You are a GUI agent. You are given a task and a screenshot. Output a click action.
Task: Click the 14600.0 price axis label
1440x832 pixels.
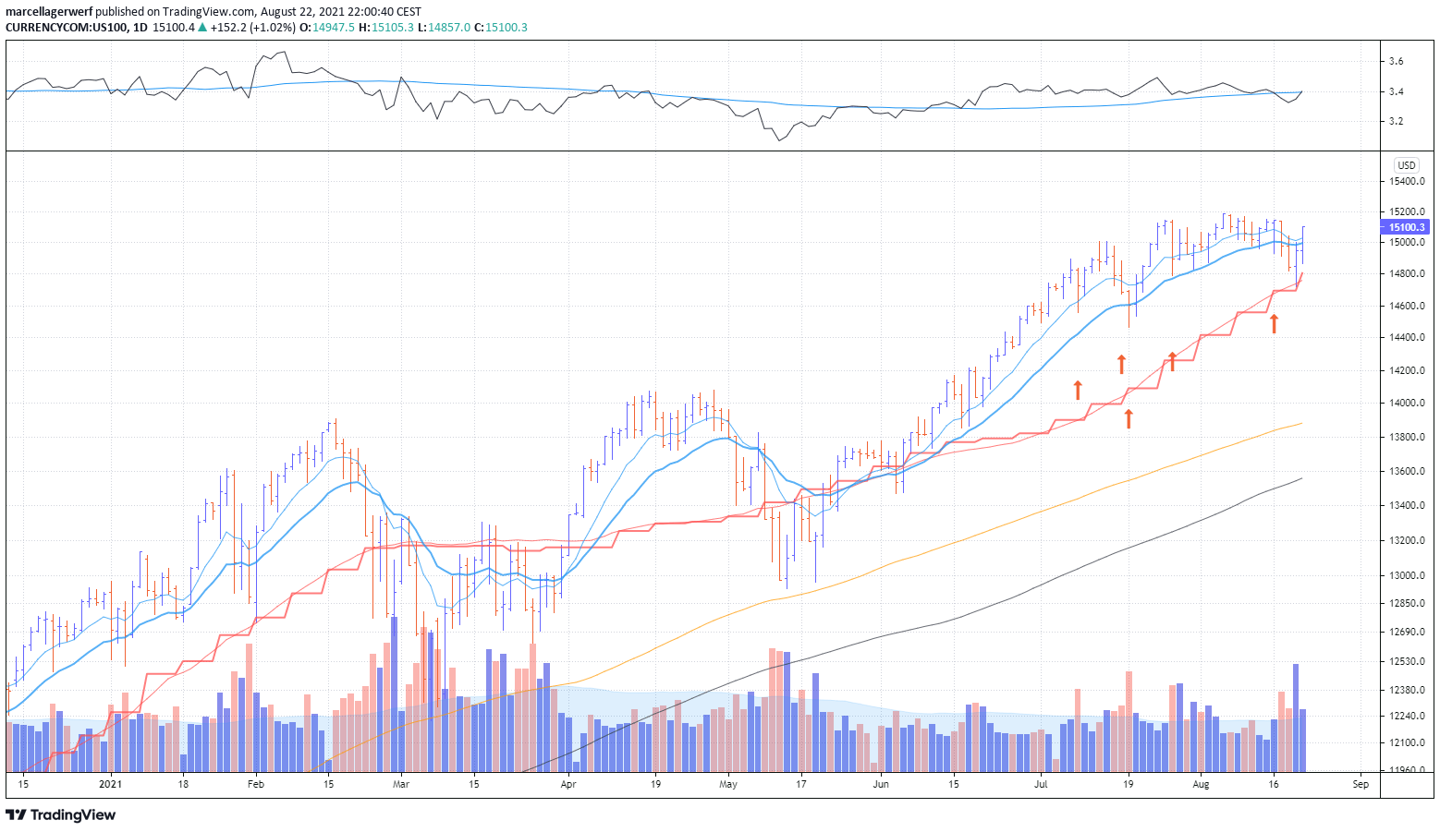[1406, 306]
